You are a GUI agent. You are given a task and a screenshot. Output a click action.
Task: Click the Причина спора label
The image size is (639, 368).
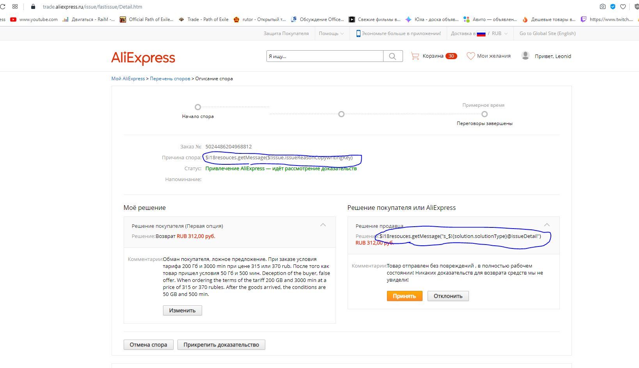point(181,158)
